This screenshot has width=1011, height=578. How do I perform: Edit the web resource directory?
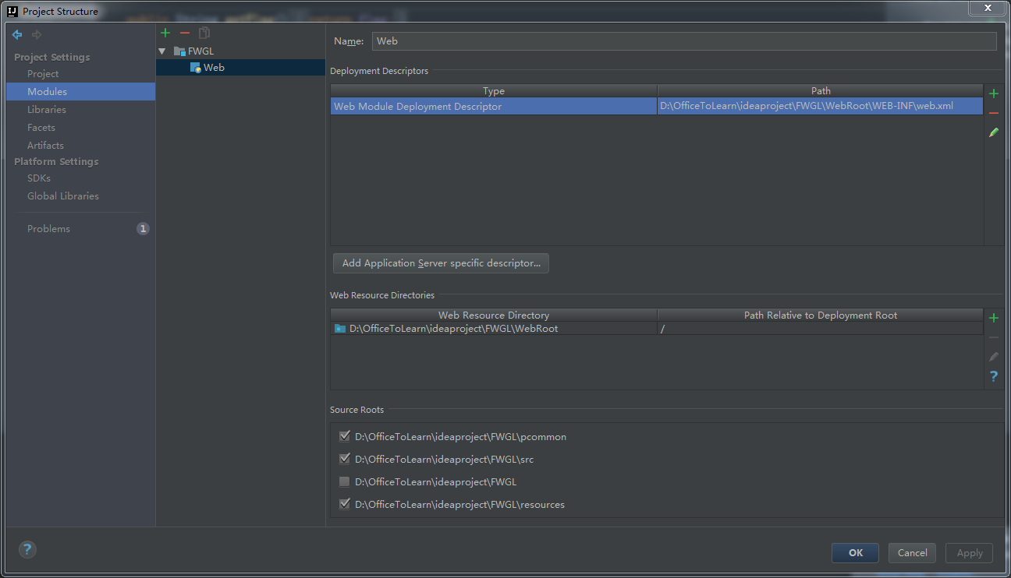click(994, 357)
